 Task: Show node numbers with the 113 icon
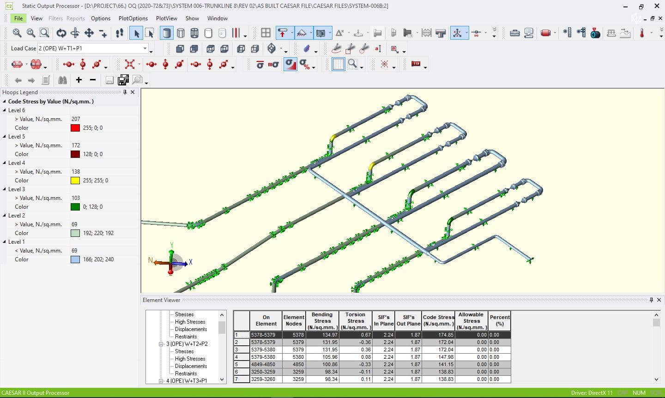pyautogui.click(x=415, y=65)
